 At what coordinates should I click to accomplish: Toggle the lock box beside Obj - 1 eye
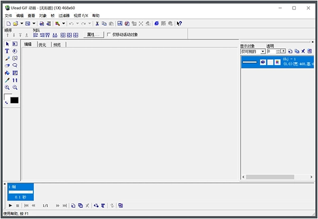(270, 62)
